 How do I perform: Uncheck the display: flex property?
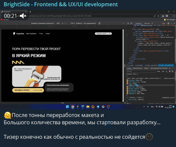(x=127, y=80)
